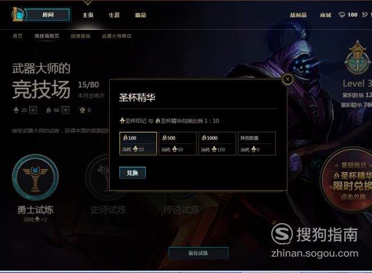Screen dimensions: 372x273
Task: Open the 商城 store menu
Action: point(326,15)
